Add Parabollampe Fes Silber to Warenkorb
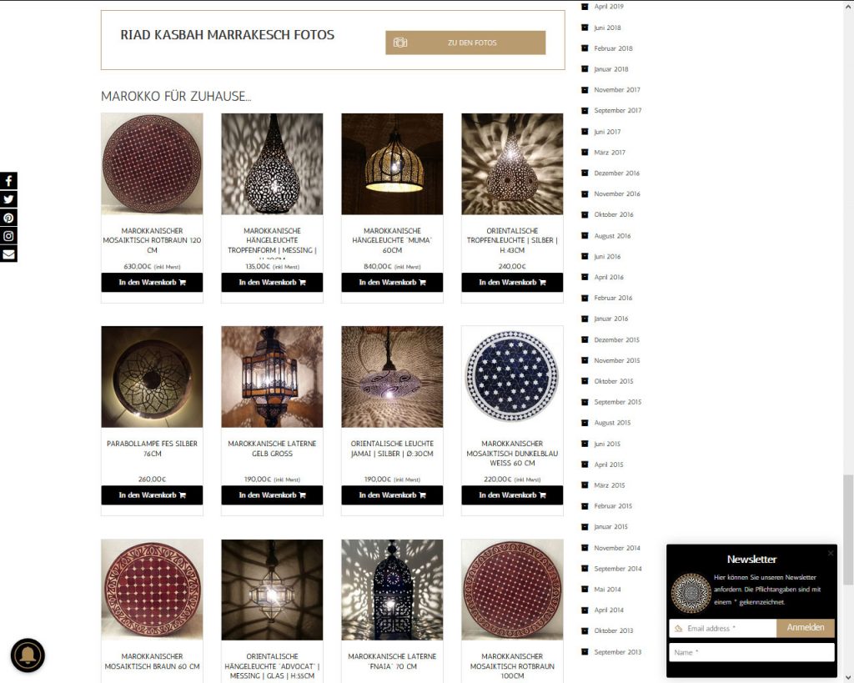 point(152,495)
